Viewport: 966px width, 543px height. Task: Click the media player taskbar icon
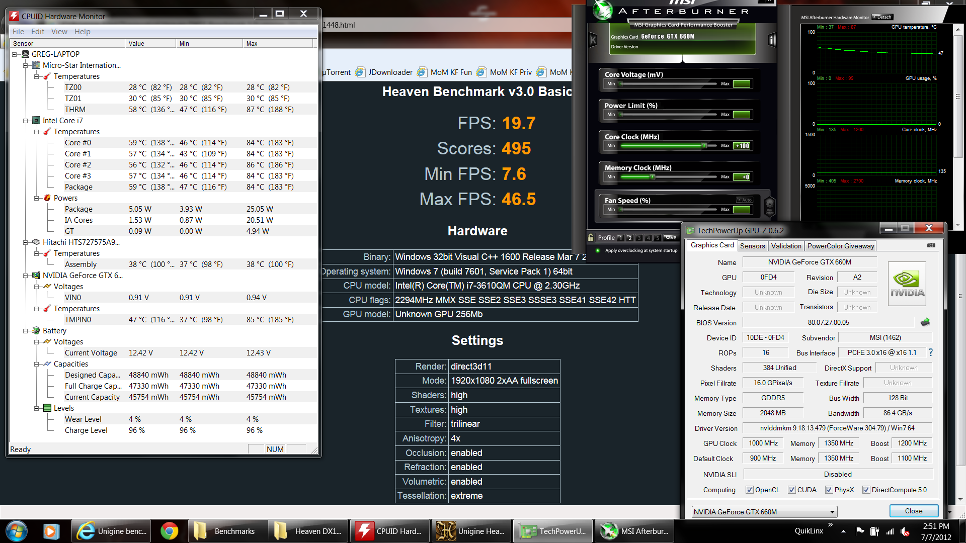click(50, 531)
